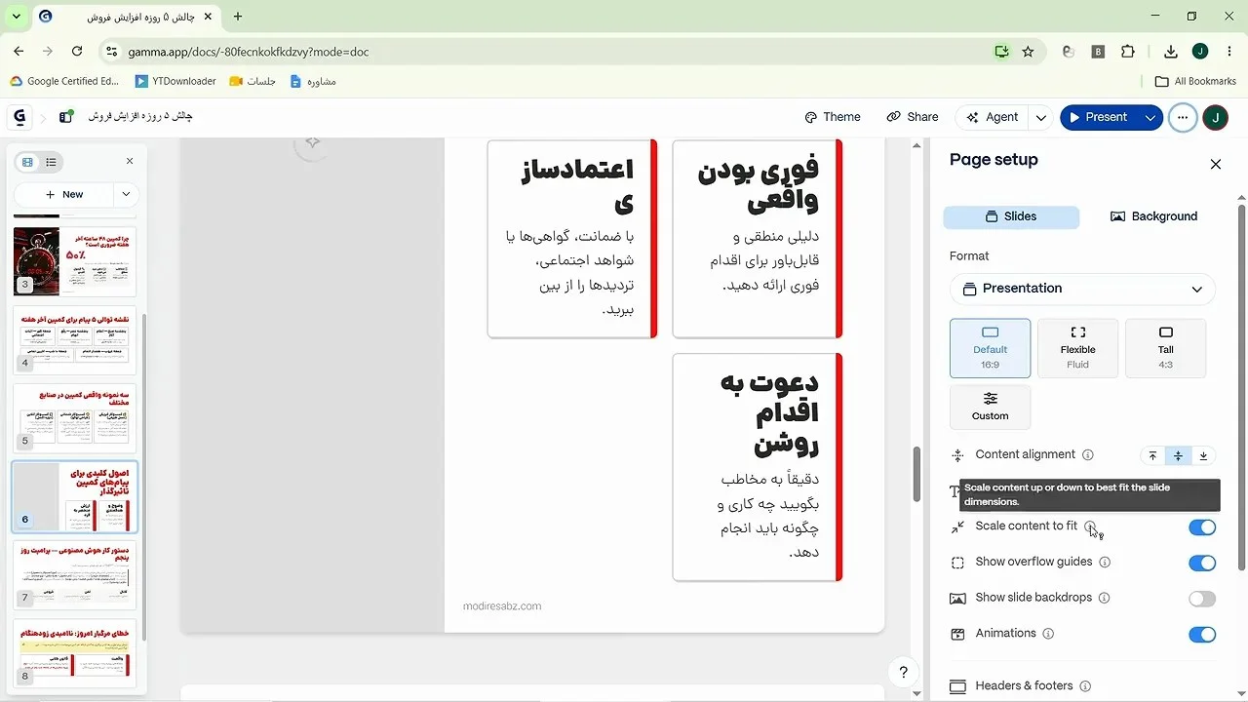Screen dimensions: 1248x702
Task: Open Chrome extensions puzzle icon
Action: point(1128,52)
